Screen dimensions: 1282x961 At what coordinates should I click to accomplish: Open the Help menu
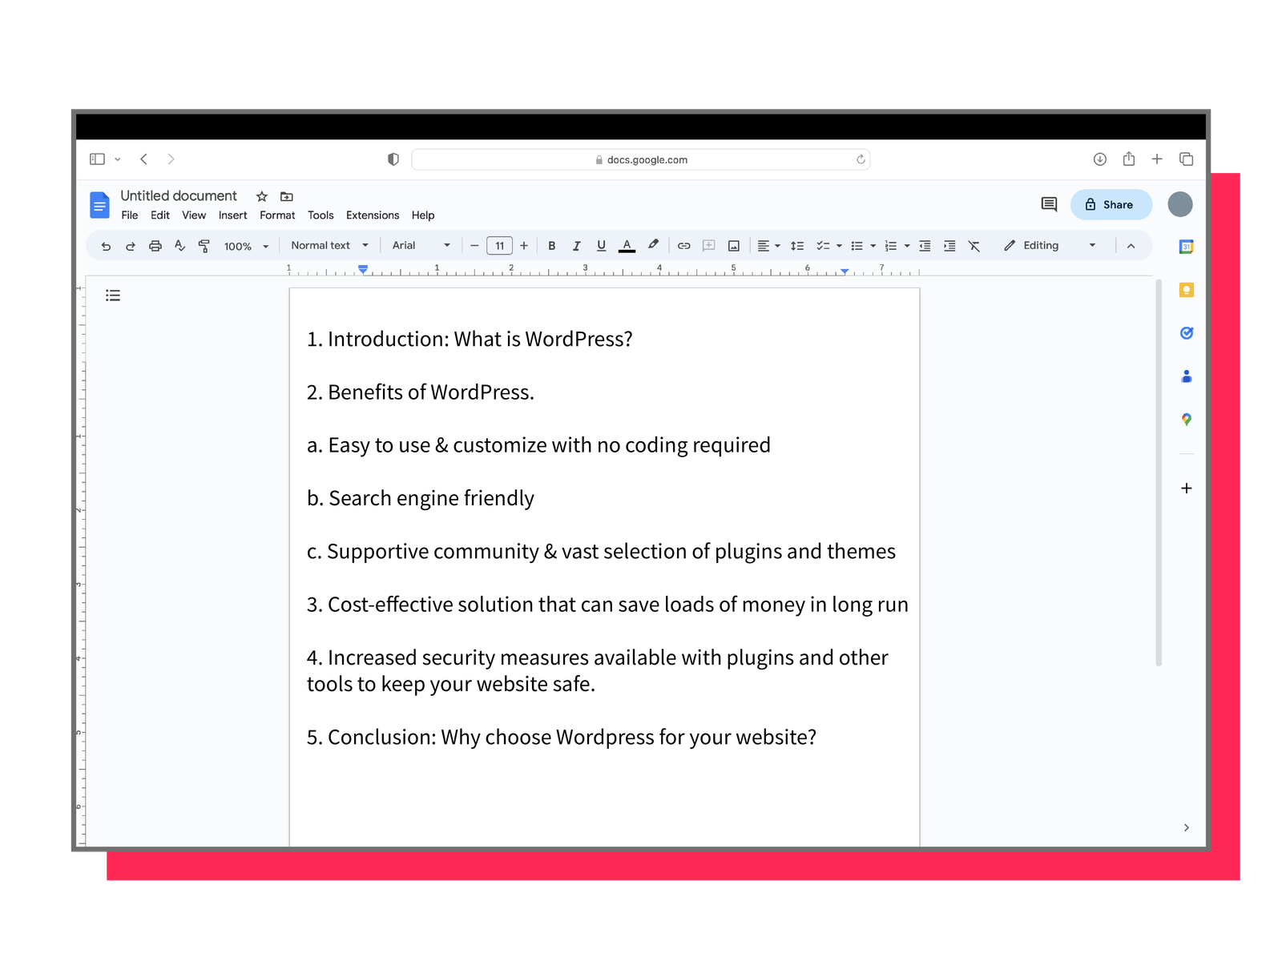[423, 215]
